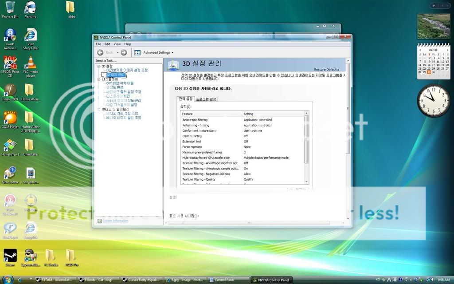The image size is (454, 284).
Task: Click the Visit StoryTeller shortcut
Action: [31, 39]
